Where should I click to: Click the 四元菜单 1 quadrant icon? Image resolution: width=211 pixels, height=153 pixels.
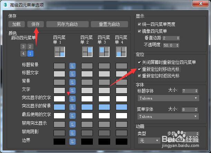click(x=60, y=52)
